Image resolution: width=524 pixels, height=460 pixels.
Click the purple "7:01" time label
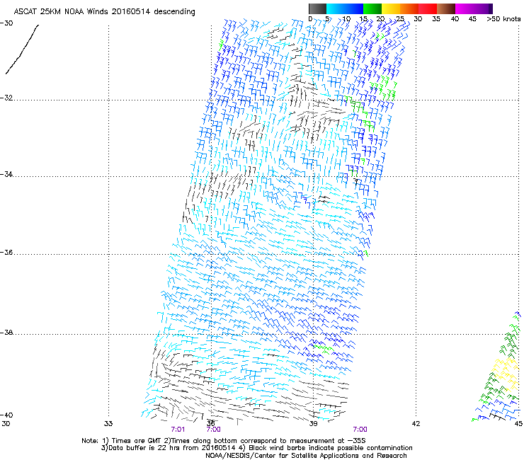coord(178,430)
